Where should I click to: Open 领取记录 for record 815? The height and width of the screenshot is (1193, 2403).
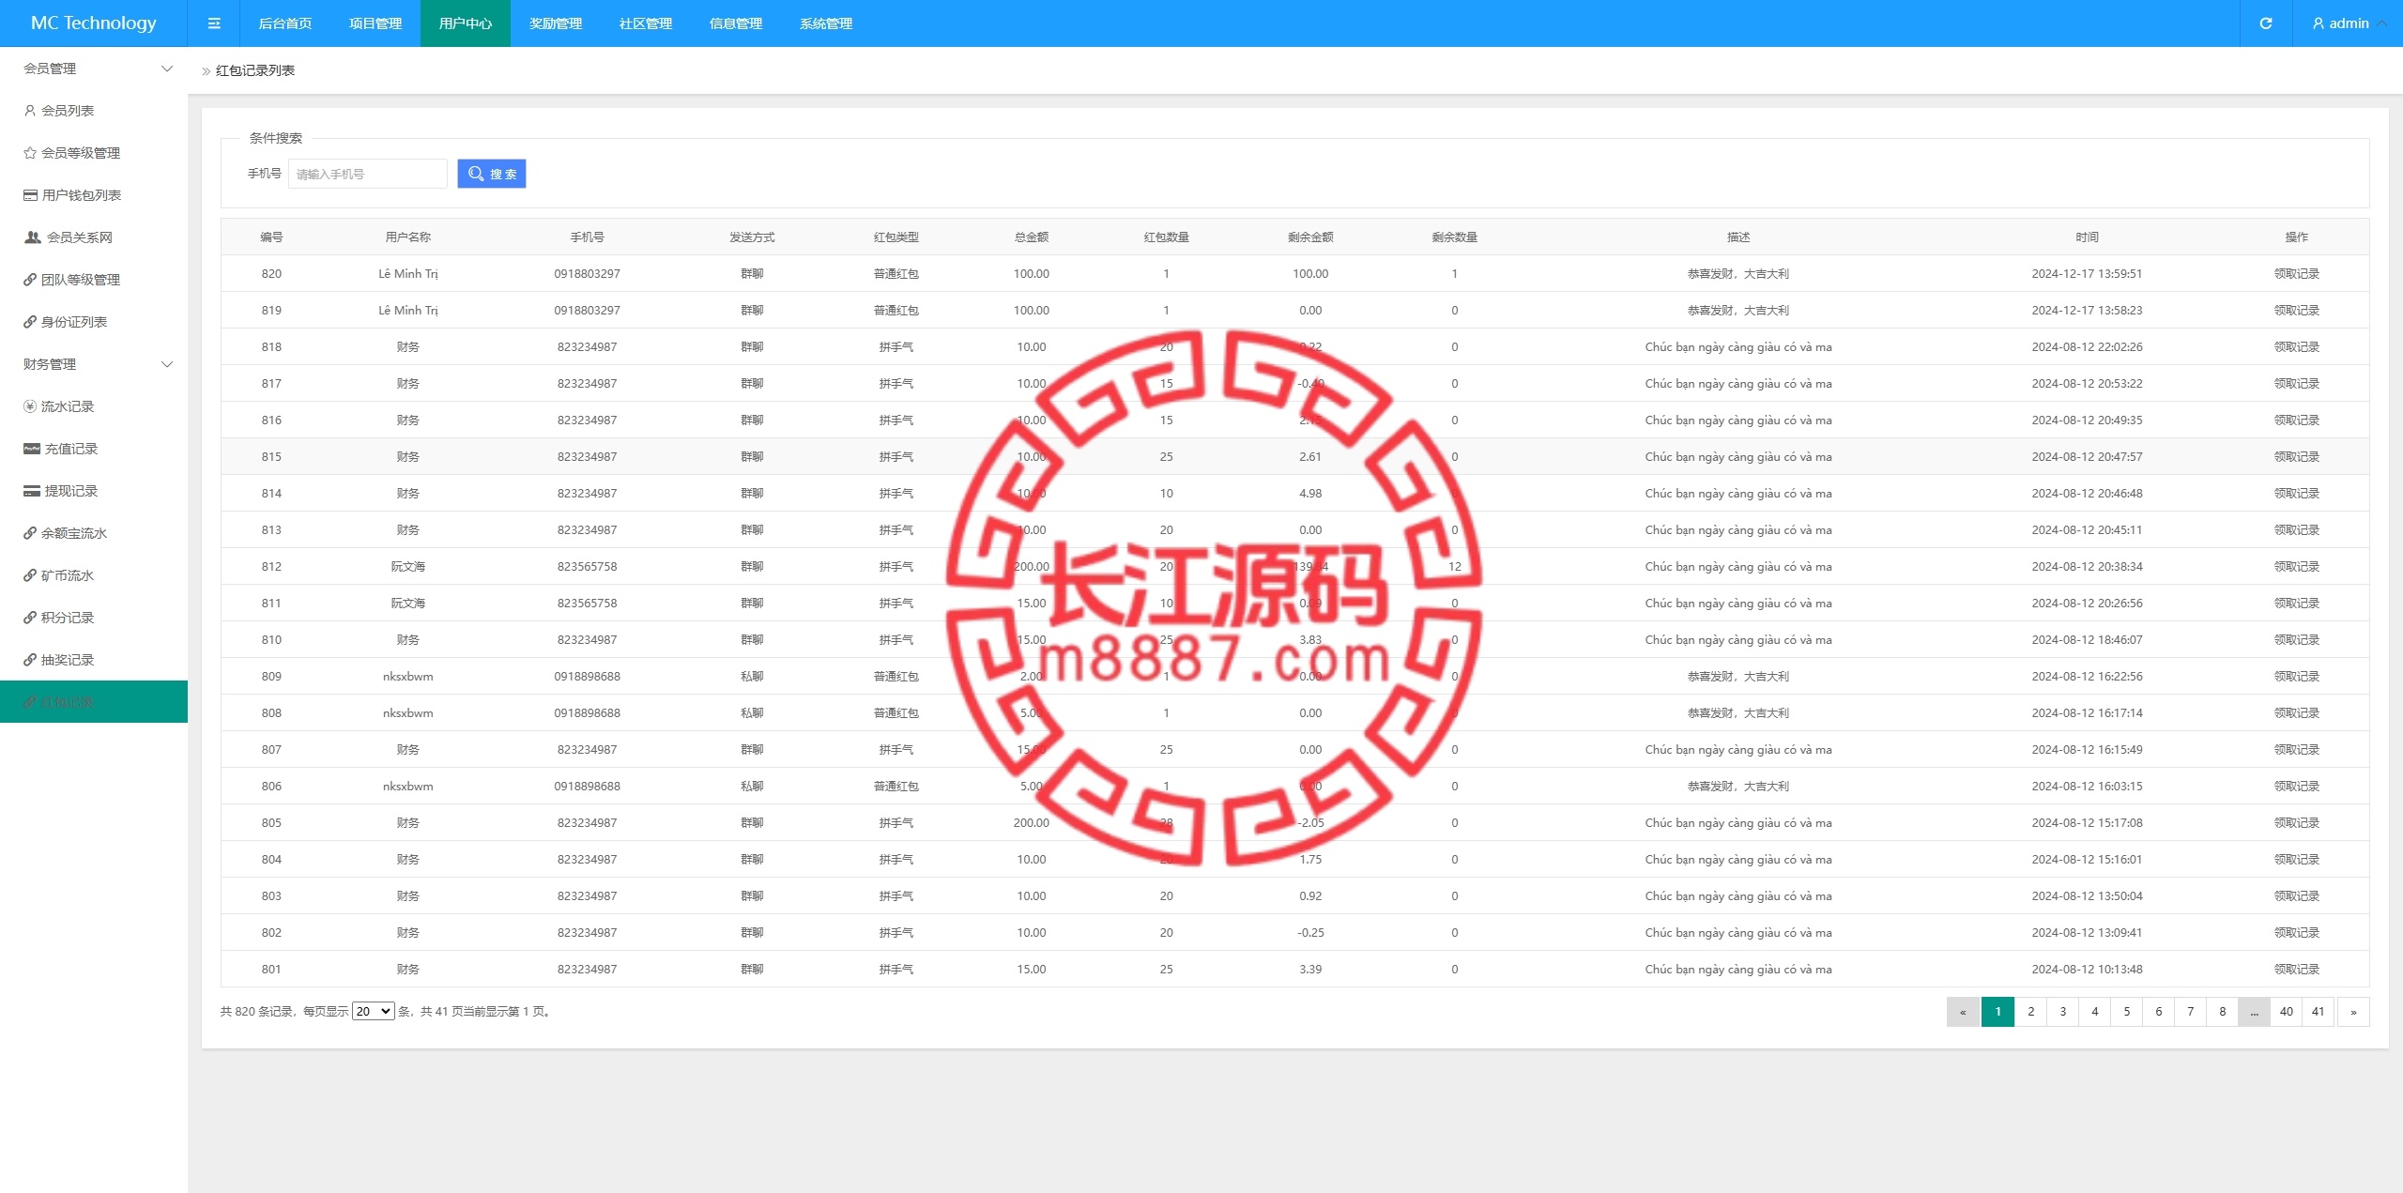coord(2296,457)
